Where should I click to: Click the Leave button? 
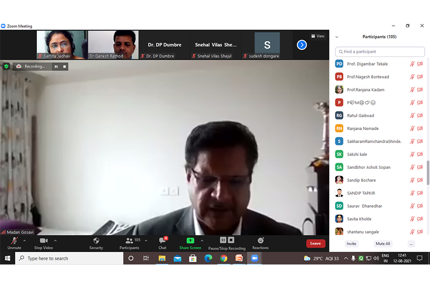pyautogui.click(x=315, y=243)
